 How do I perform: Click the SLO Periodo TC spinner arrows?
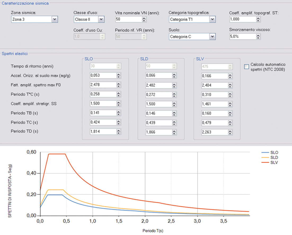119,122
